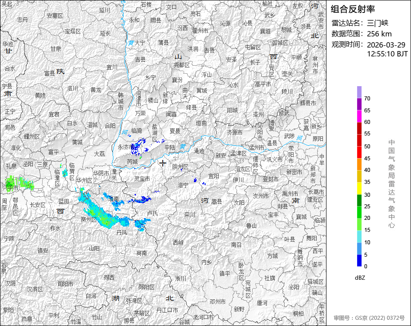Image resolution: width=411 pixels, height=326 pixels.
Task: Click the black cross radar station marker
Action: [x=163, y=163]
